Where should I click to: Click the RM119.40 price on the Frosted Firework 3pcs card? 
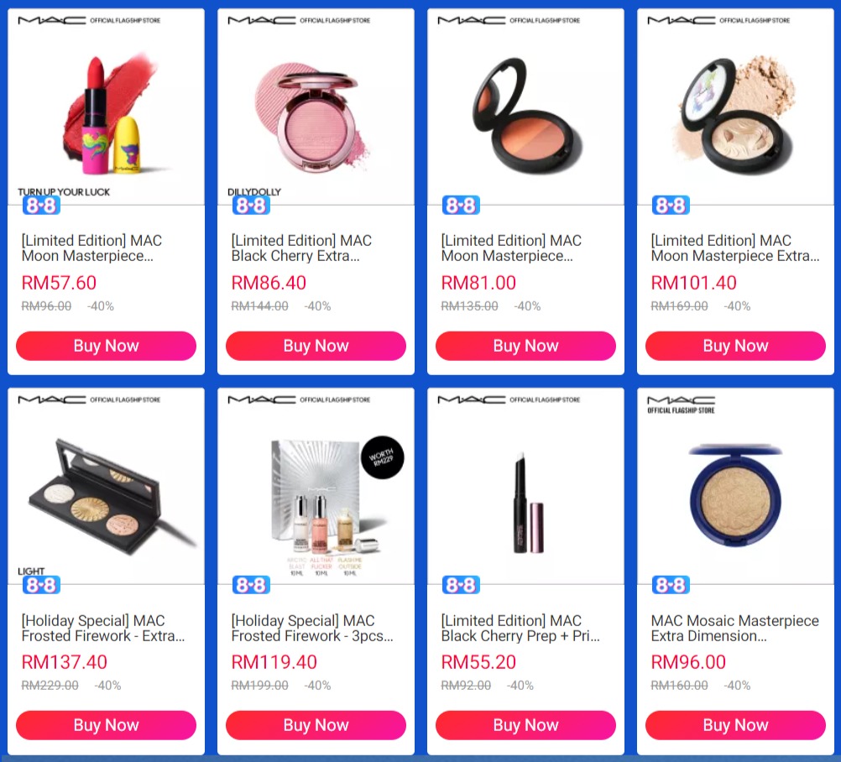274,662
